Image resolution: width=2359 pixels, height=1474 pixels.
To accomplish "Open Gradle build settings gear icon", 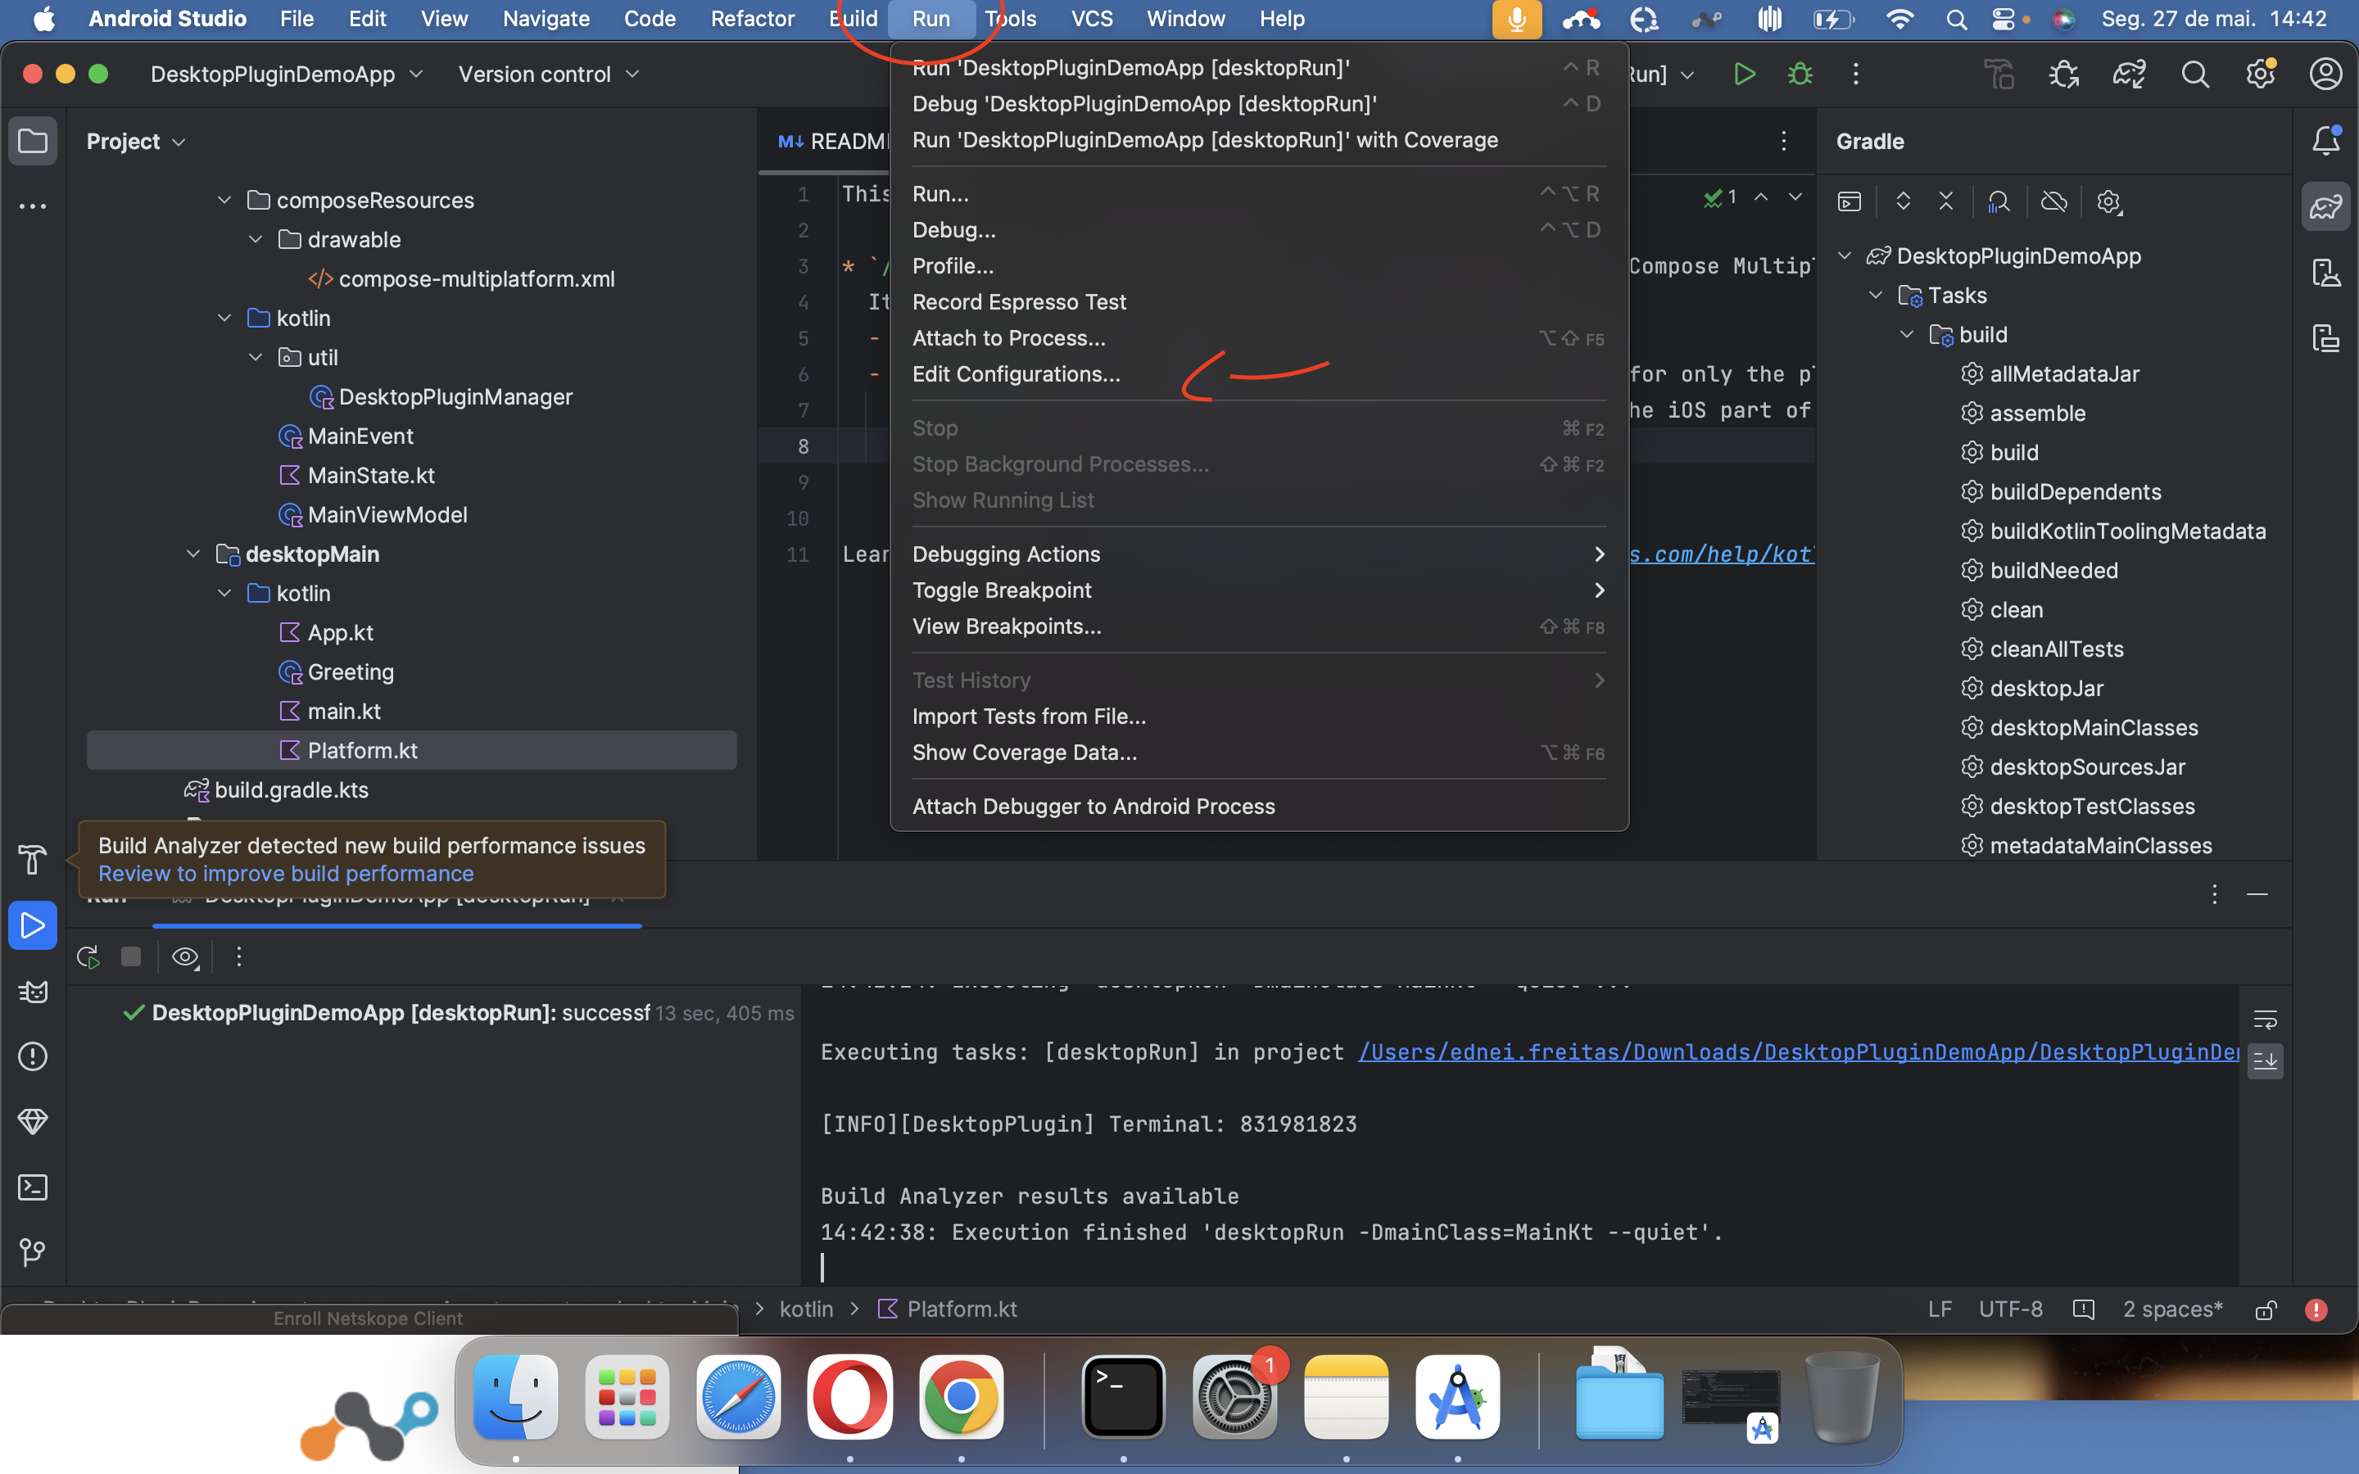I will click(x=2108, y=201).
